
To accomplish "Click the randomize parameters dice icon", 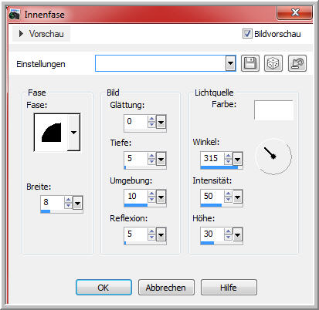I will point(273,63).
